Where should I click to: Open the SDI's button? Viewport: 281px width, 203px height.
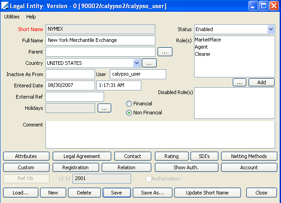click(x=204, y=156)
